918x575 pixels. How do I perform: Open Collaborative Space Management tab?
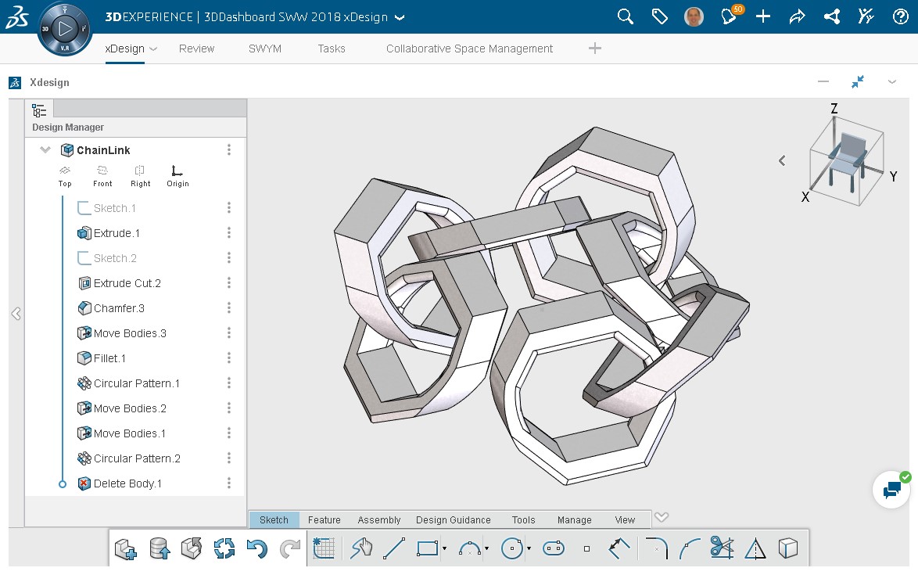[x=469, y=49]
